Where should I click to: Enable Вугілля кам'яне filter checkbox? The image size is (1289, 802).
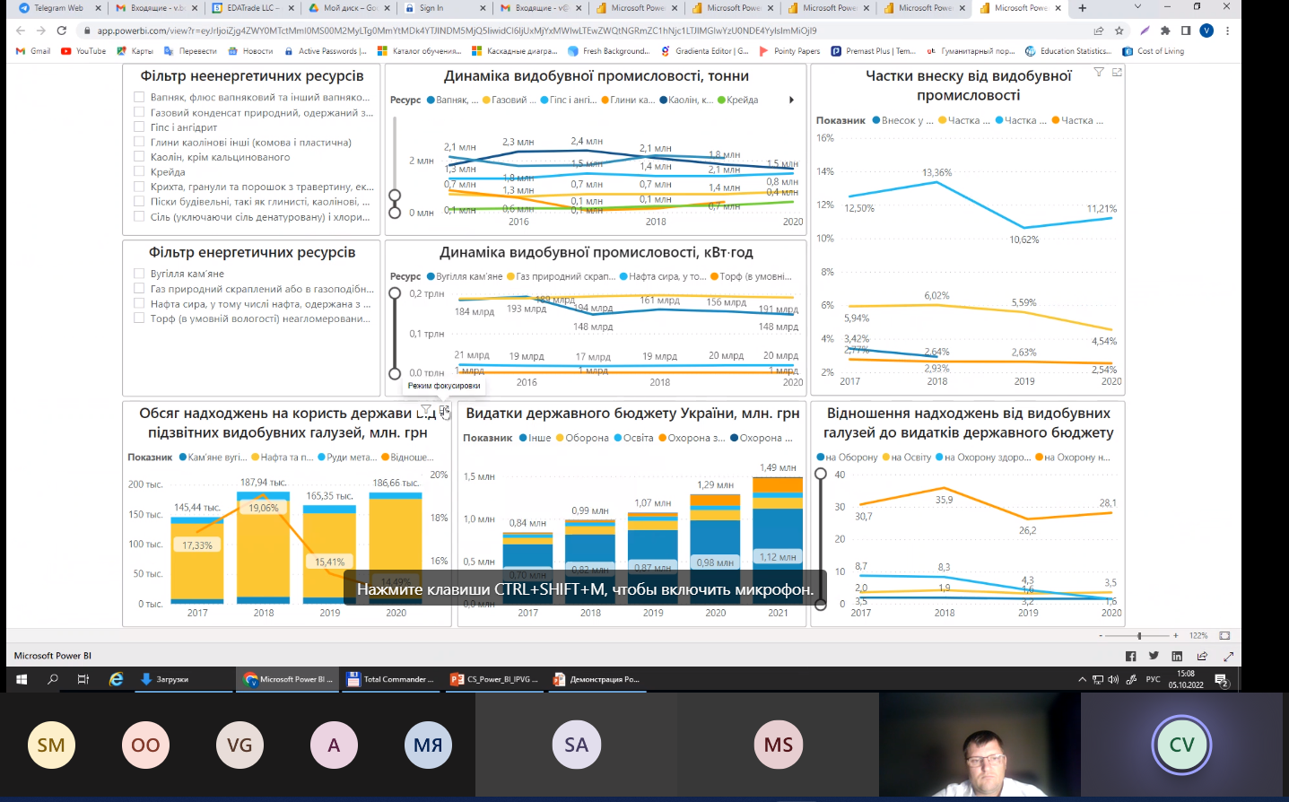coord(139,274)
